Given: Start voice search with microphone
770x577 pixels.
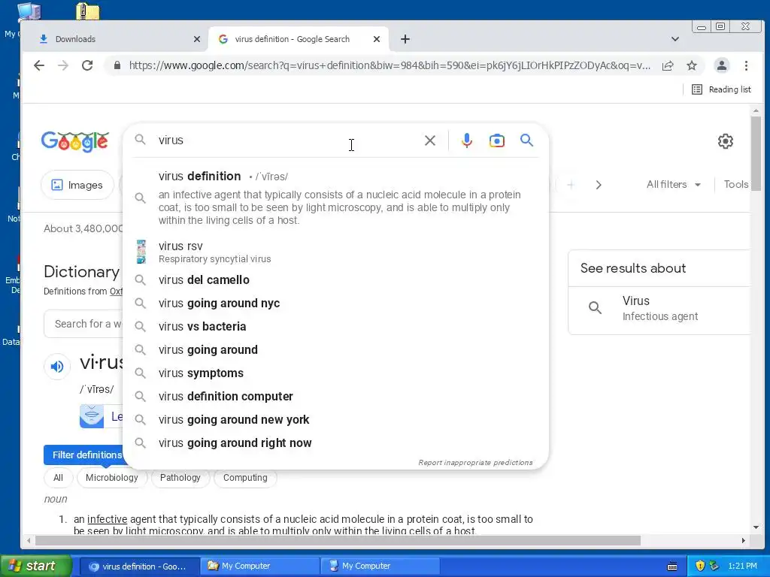Looking at the screenshot, I should pyautogui.click(x=466, y=140).
